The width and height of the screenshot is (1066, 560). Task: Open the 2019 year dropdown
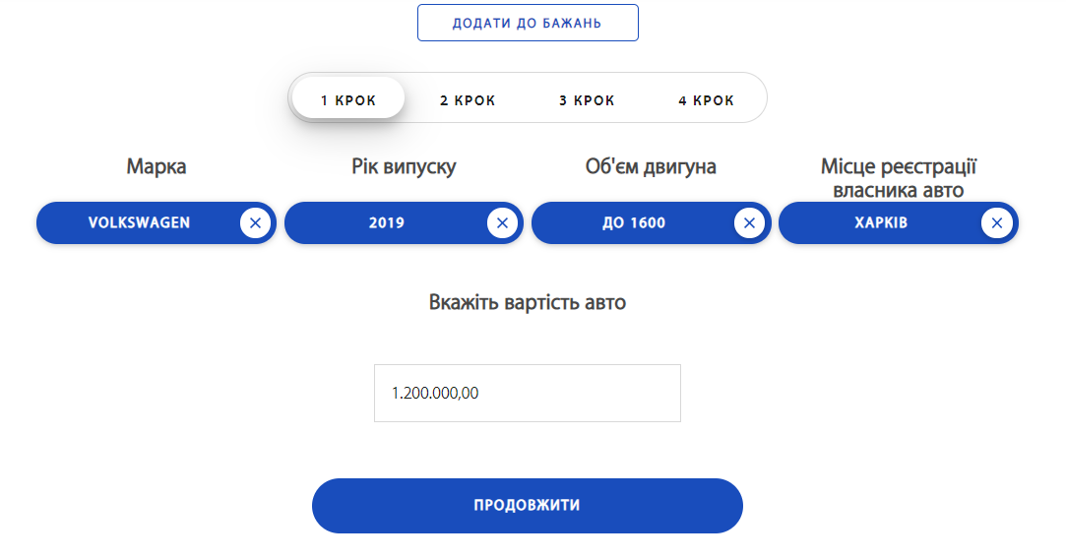click(x=386, y=223)
